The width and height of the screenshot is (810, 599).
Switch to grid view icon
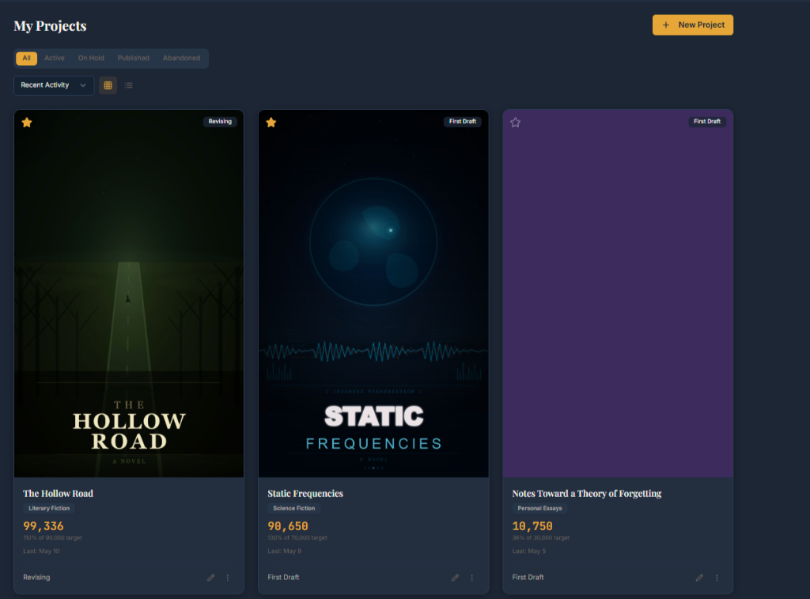(x=108, y=85)
